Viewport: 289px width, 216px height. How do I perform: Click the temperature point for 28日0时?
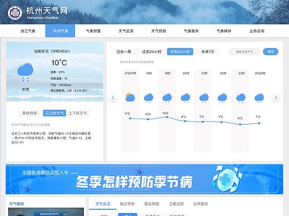[x=259, y=123]
